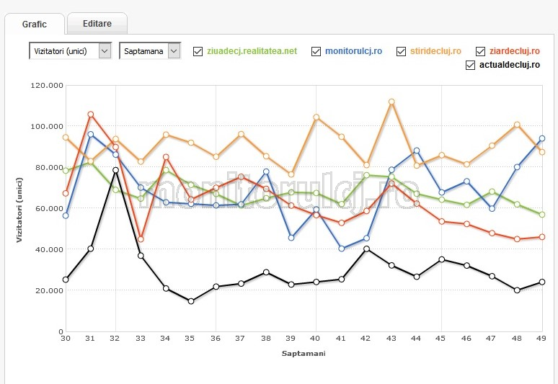This screenshot has height=384, width=558.
Task: Click the ziuadecj.realitatea.net legend label
Action: [x=252, y=51]
